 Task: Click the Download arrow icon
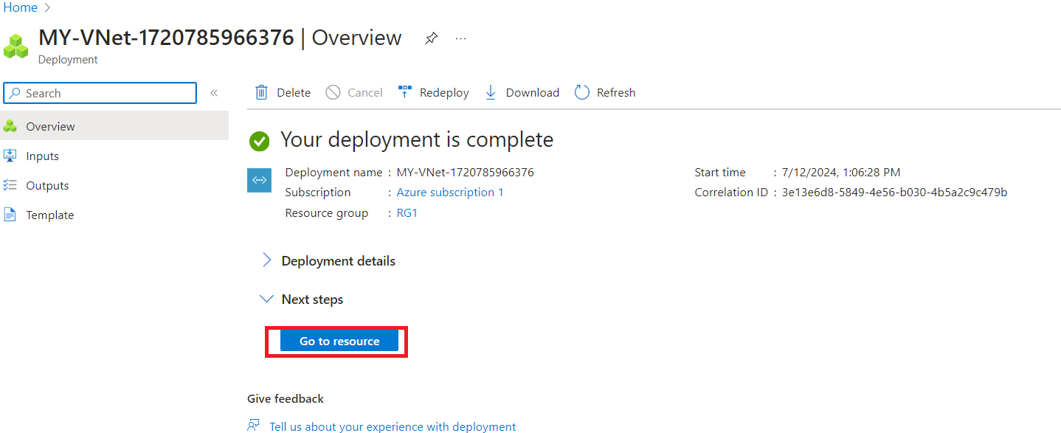click(491, 92)
